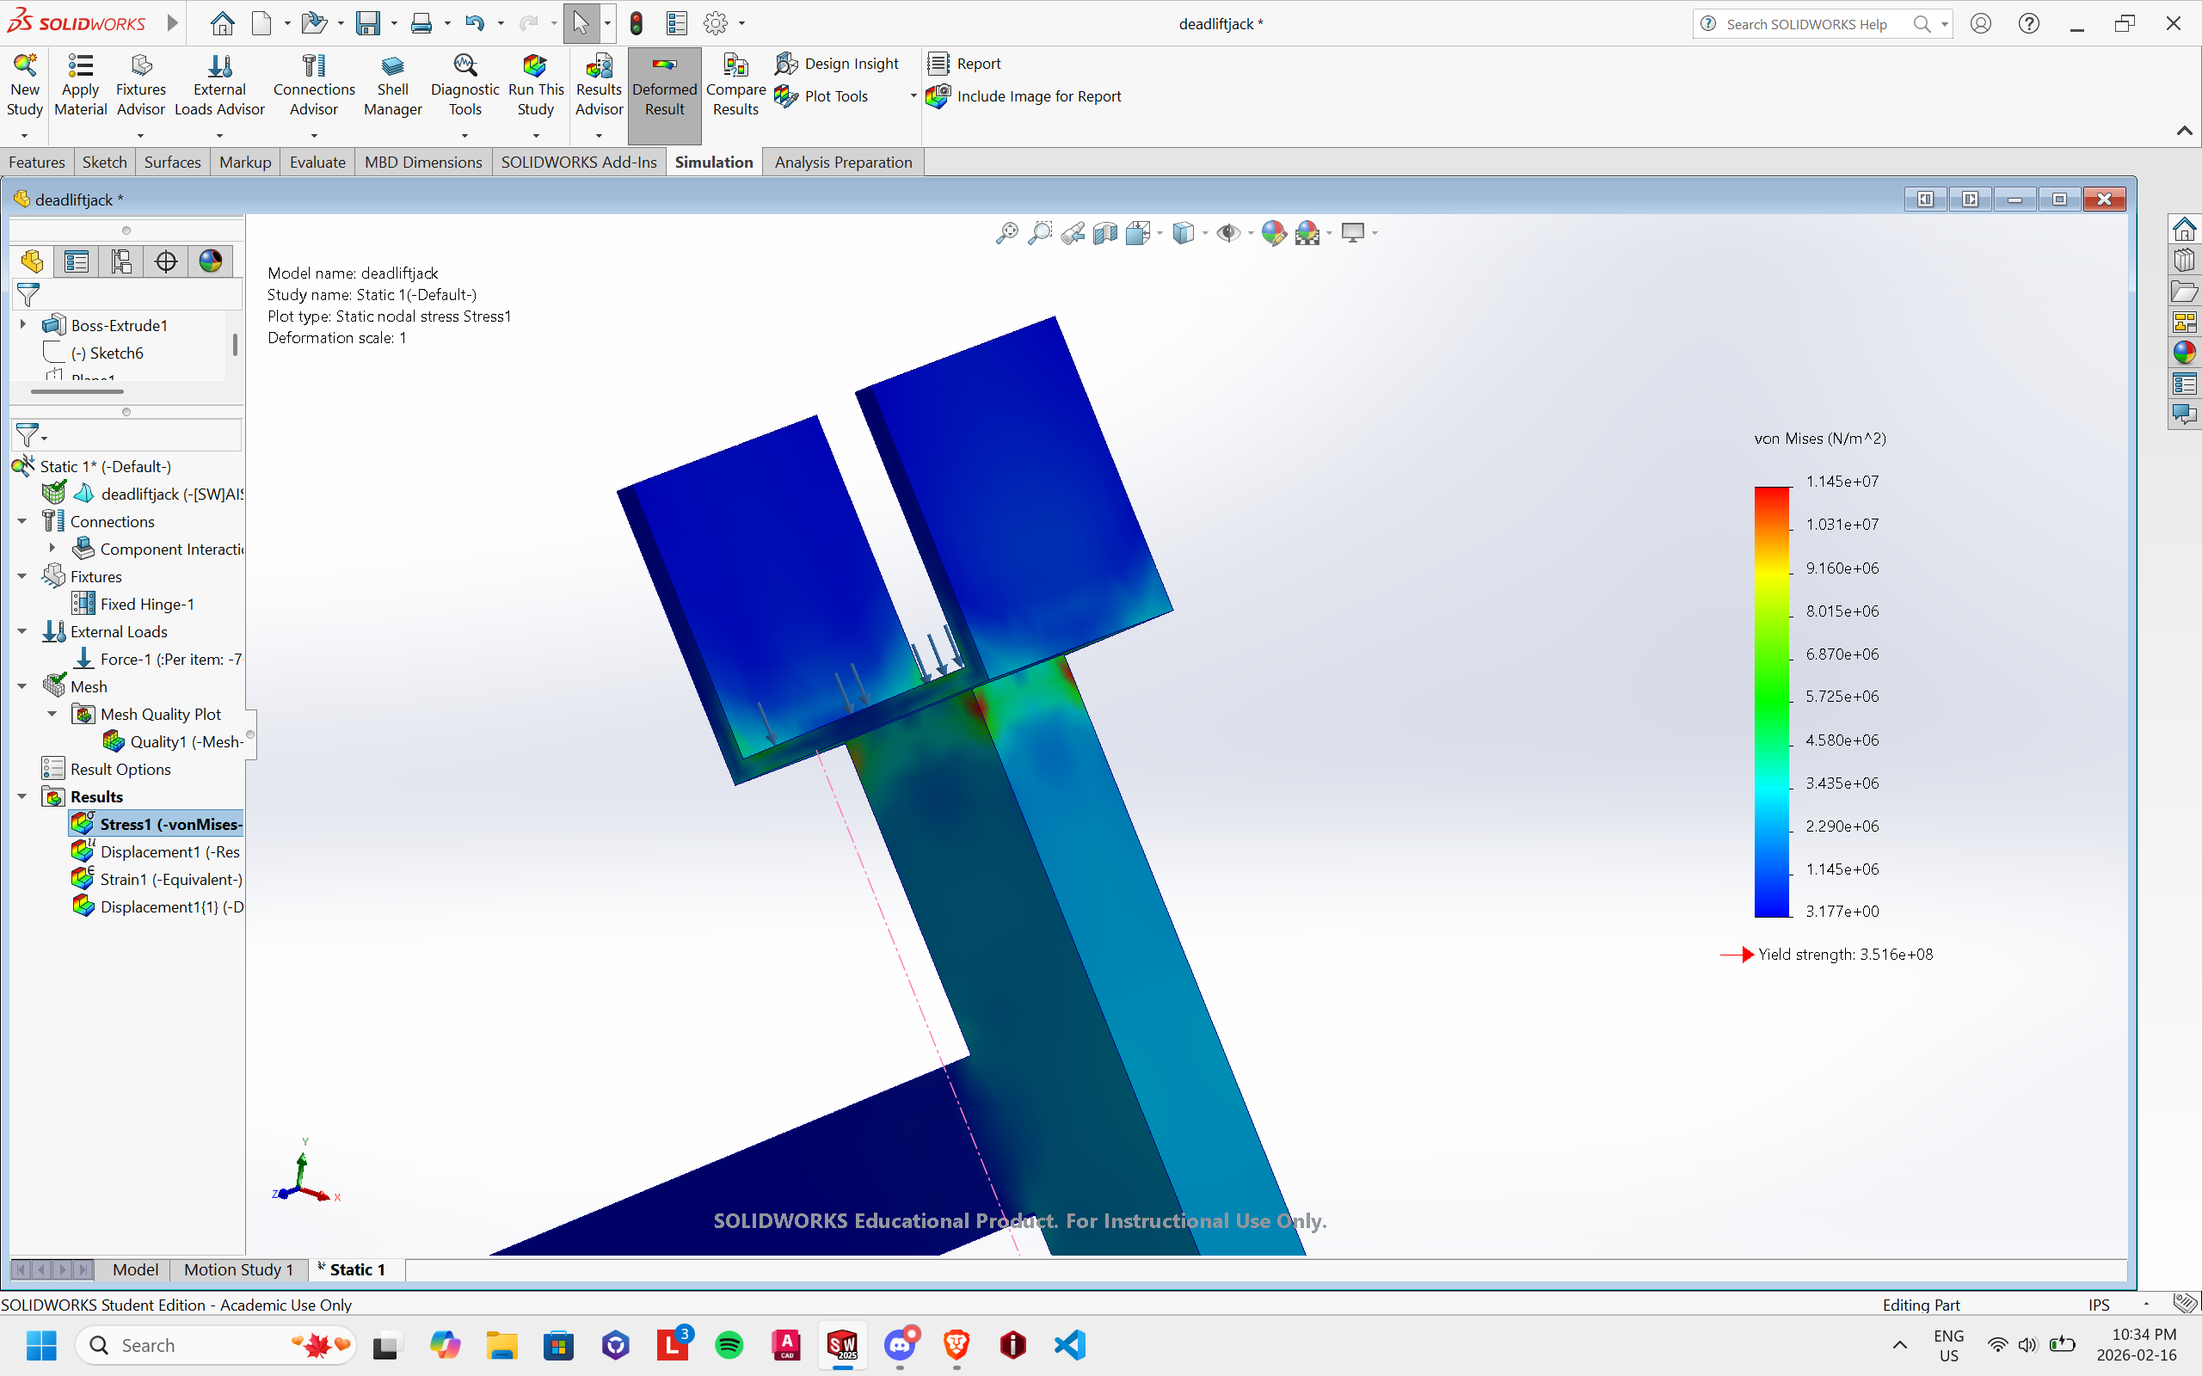Image resolution: width=2202 pixels, height=1376 pixels.
Task: Switch to the Motion Study 1 tab
Action: point(238,1269)
